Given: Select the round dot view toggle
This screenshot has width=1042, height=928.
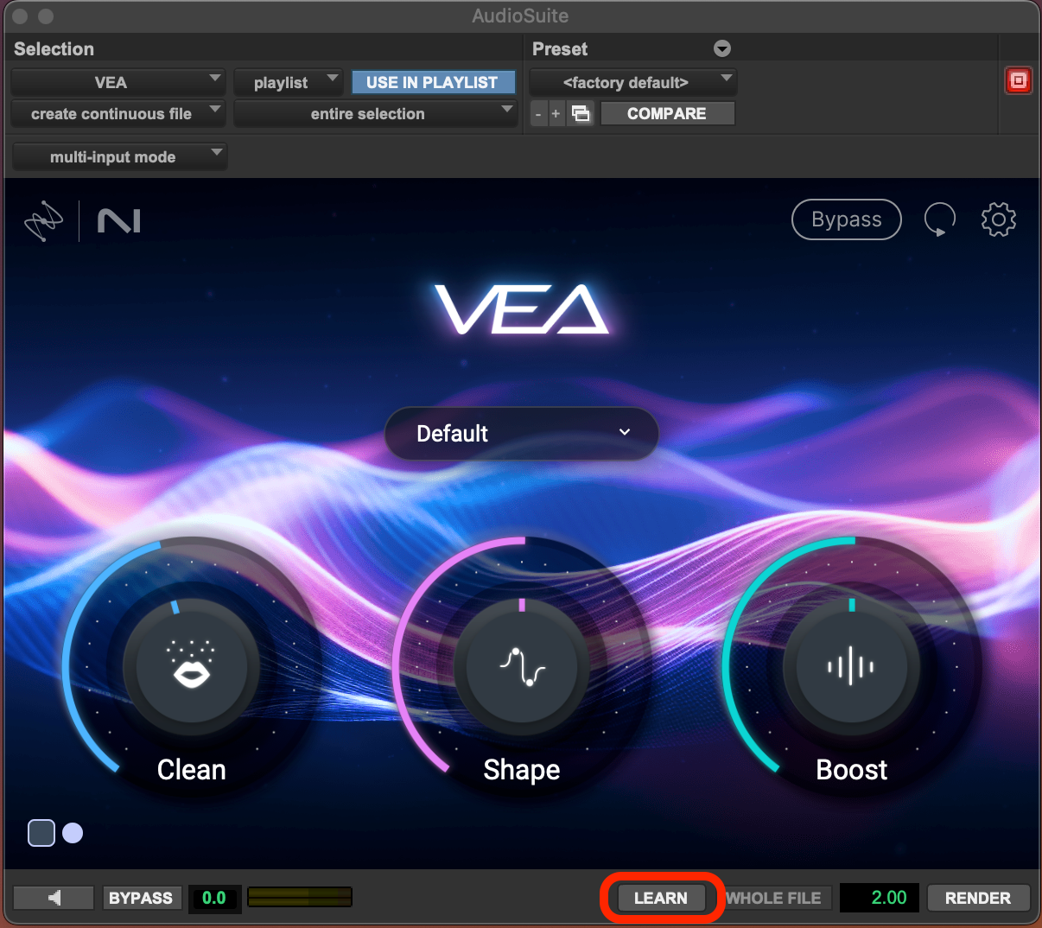Looking at the screenshot, I should [73, 833].
